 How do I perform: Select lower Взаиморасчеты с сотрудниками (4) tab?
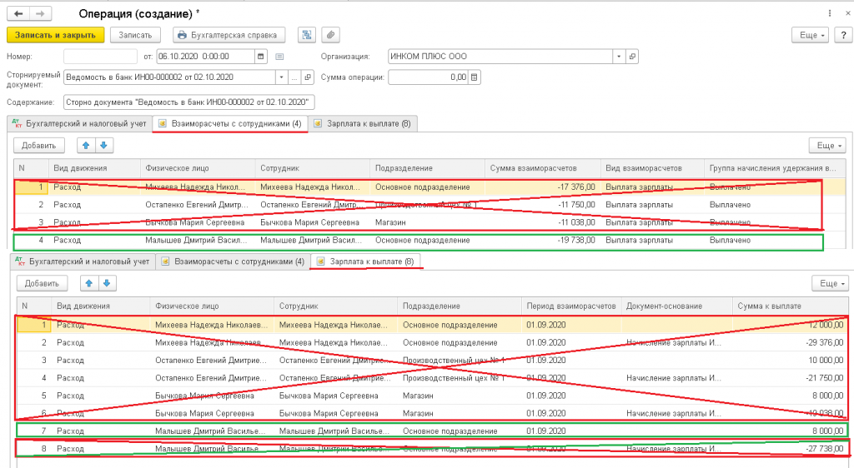pos(234,261)
